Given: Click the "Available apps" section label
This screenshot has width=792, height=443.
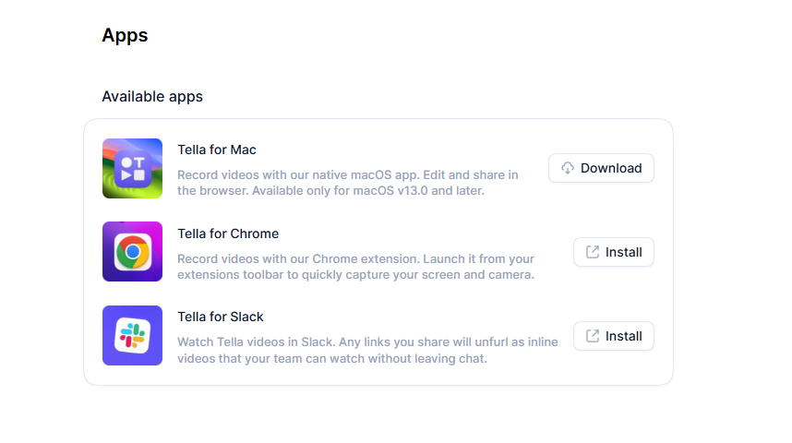Looking at the screenshot, I should click(x=152, y=96).
